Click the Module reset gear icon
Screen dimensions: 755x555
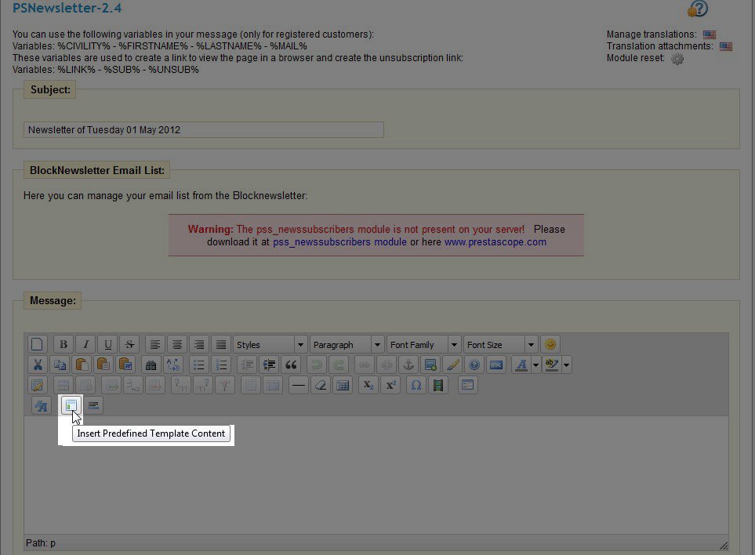(x=677, y=59)
